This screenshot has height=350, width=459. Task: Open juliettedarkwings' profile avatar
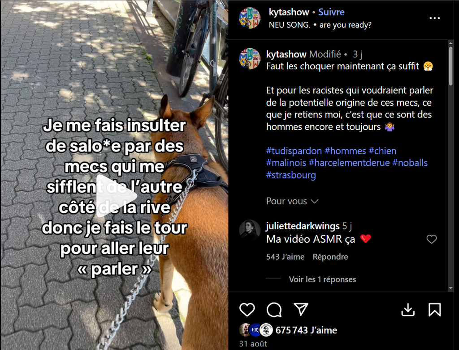(250, 230)
